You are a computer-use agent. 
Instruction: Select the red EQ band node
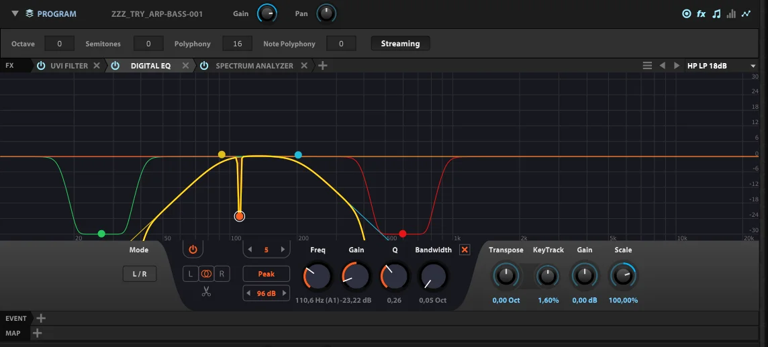pos(403,234)
